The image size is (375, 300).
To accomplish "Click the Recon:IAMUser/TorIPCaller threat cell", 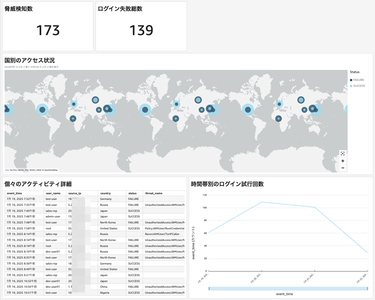I will pyautogui.click(x=164, y=233).
